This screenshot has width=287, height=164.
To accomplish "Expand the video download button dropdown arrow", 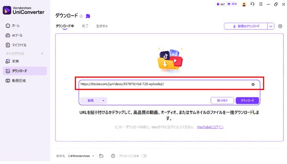I will point(271,26).
